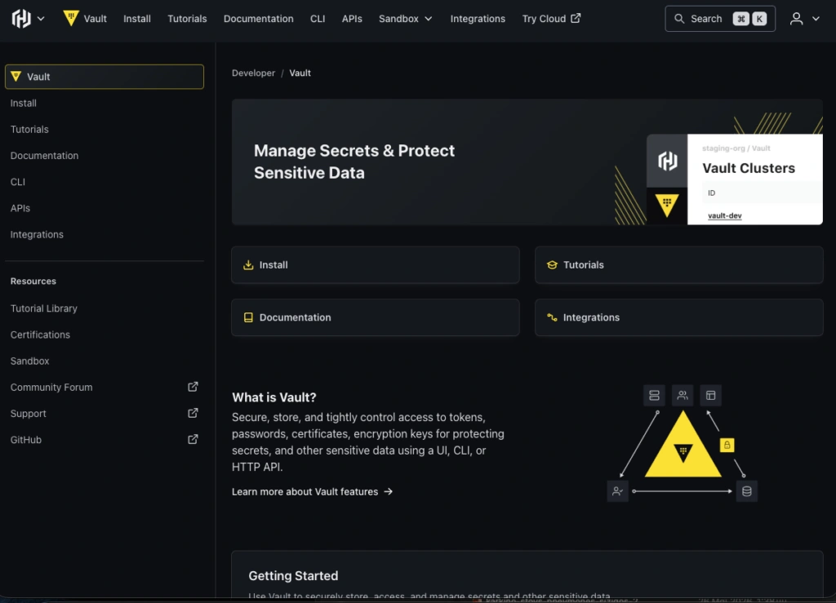Follow Learn more about Vault features link

[312, 492]
